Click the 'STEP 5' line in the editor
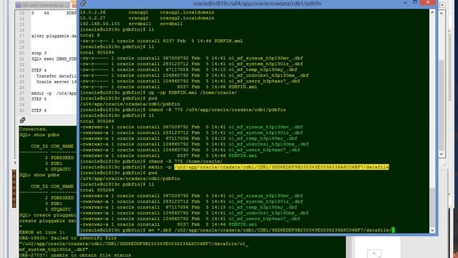458x258 pixels. (x=39, y=99)
